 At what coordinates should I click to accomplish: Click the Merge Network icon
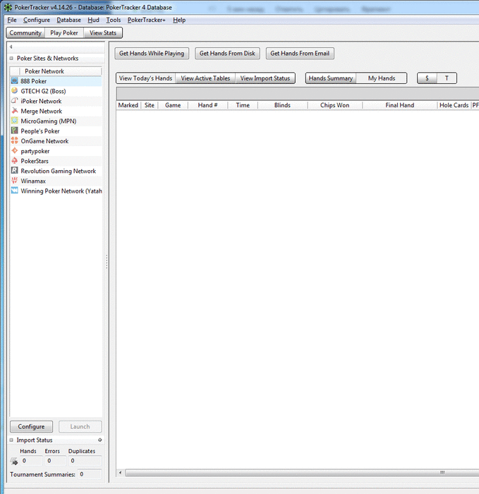pyautogui.click(x=15, y=111)
